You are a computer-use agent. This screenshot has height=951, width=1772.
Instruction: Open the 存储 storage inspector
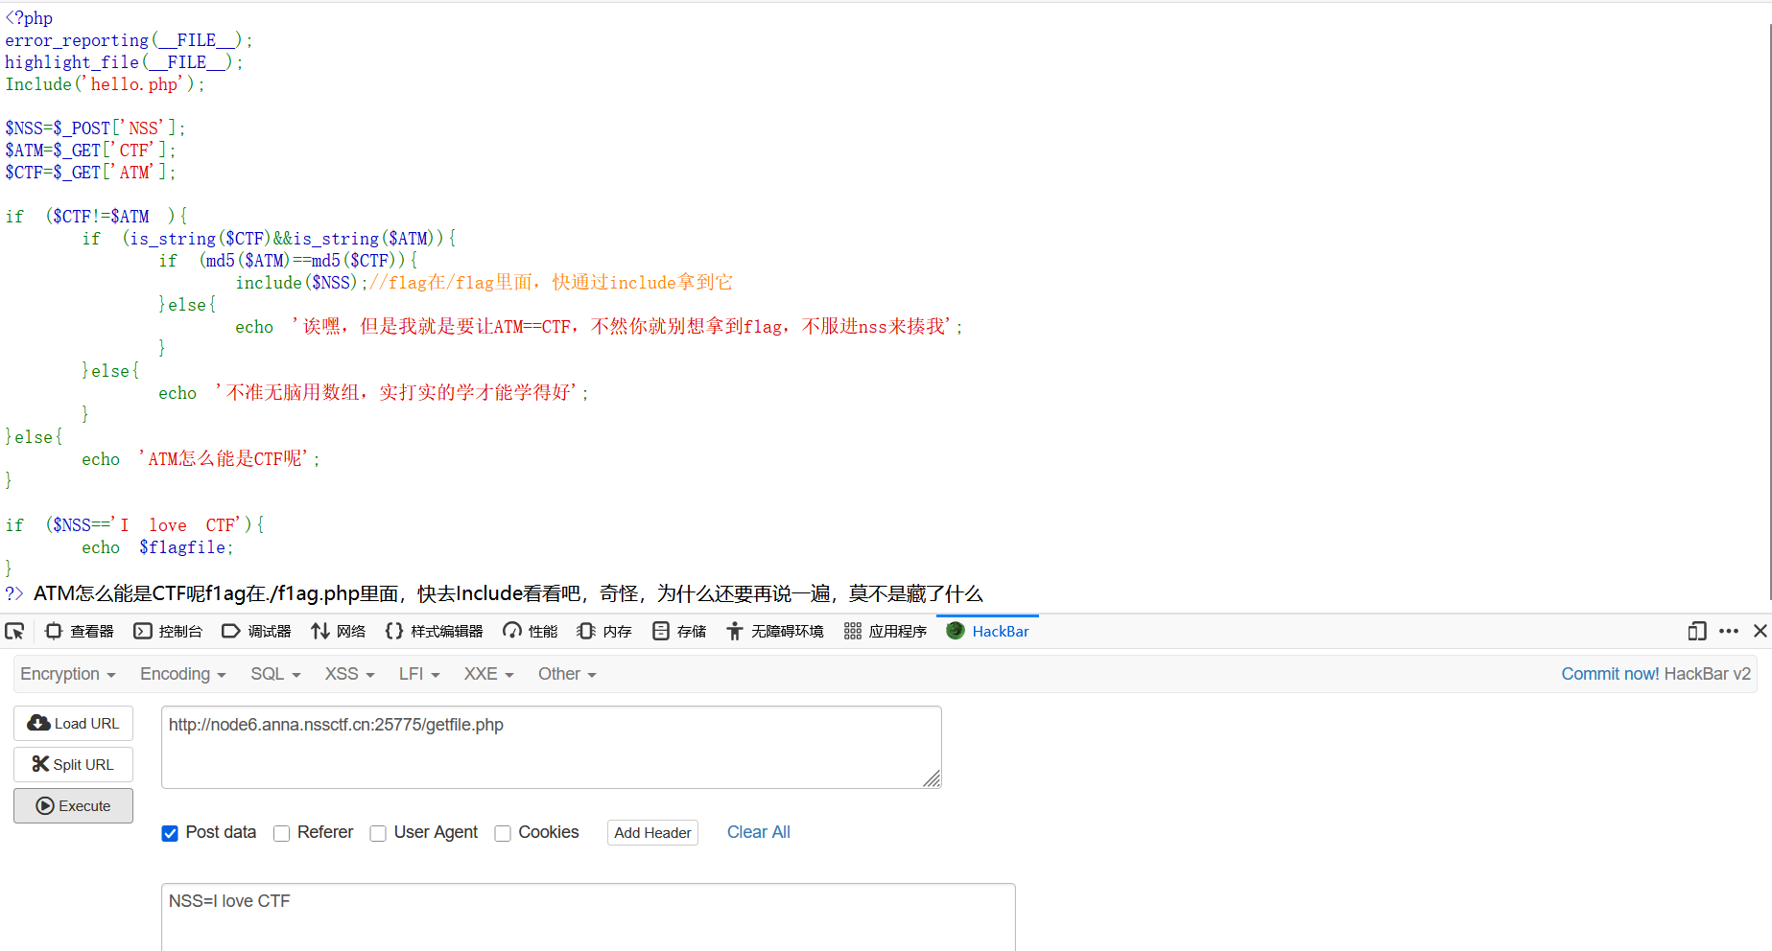coord(678,631)
